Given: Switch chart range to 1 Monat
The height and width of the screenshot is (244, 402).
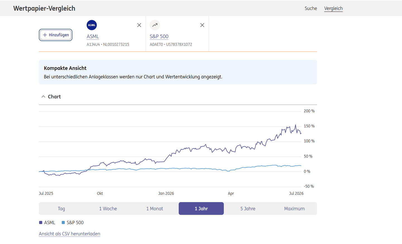Looking at the screenshot, I should click(155, 209).
